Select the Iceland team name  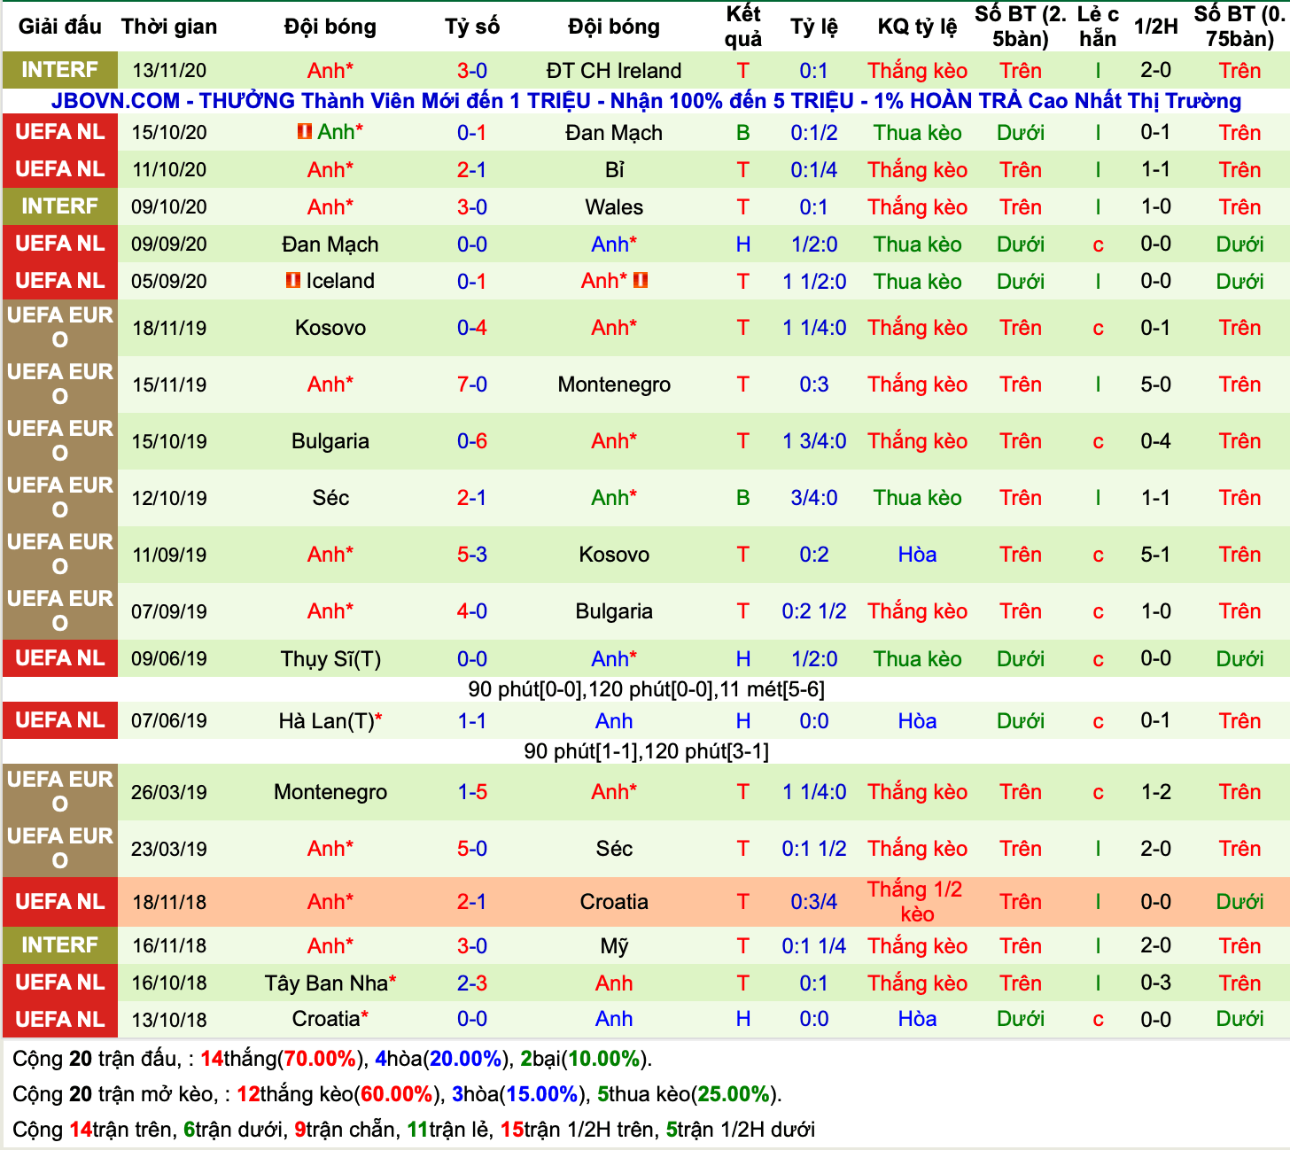(x=340, y=281)
